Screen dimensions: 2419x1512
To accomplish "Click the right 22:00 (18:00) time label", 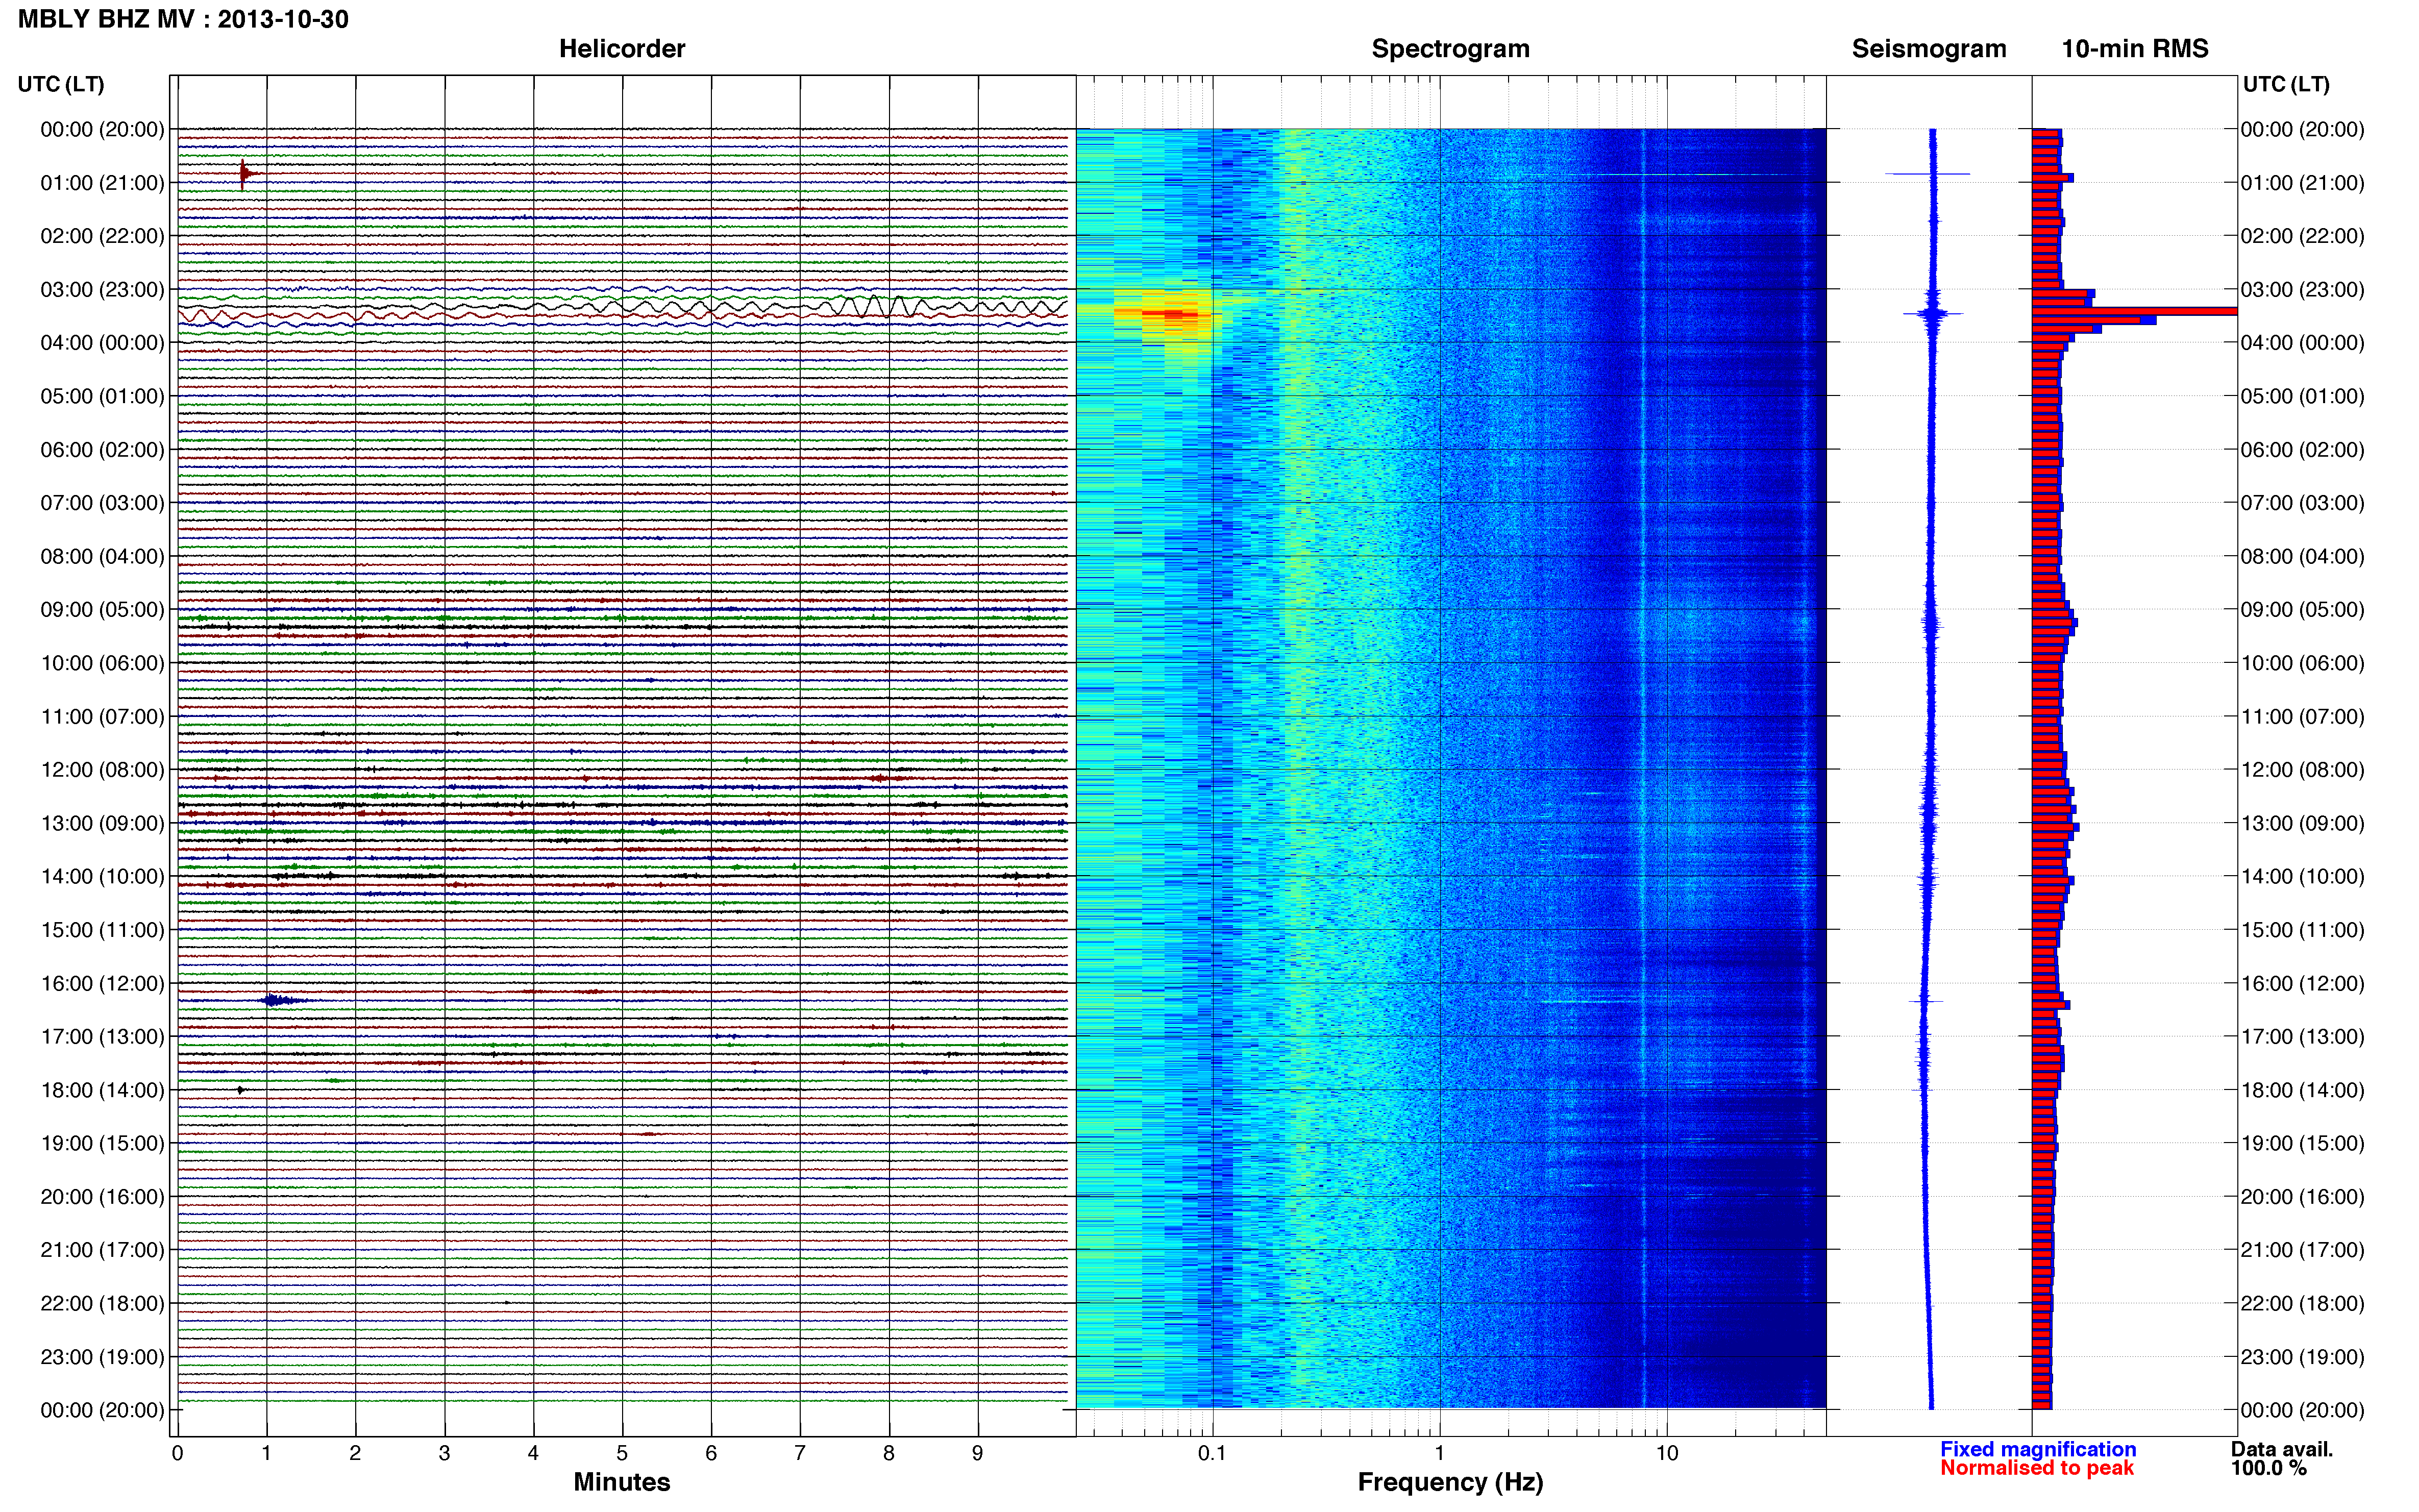I will [x=2302, y=1303].
